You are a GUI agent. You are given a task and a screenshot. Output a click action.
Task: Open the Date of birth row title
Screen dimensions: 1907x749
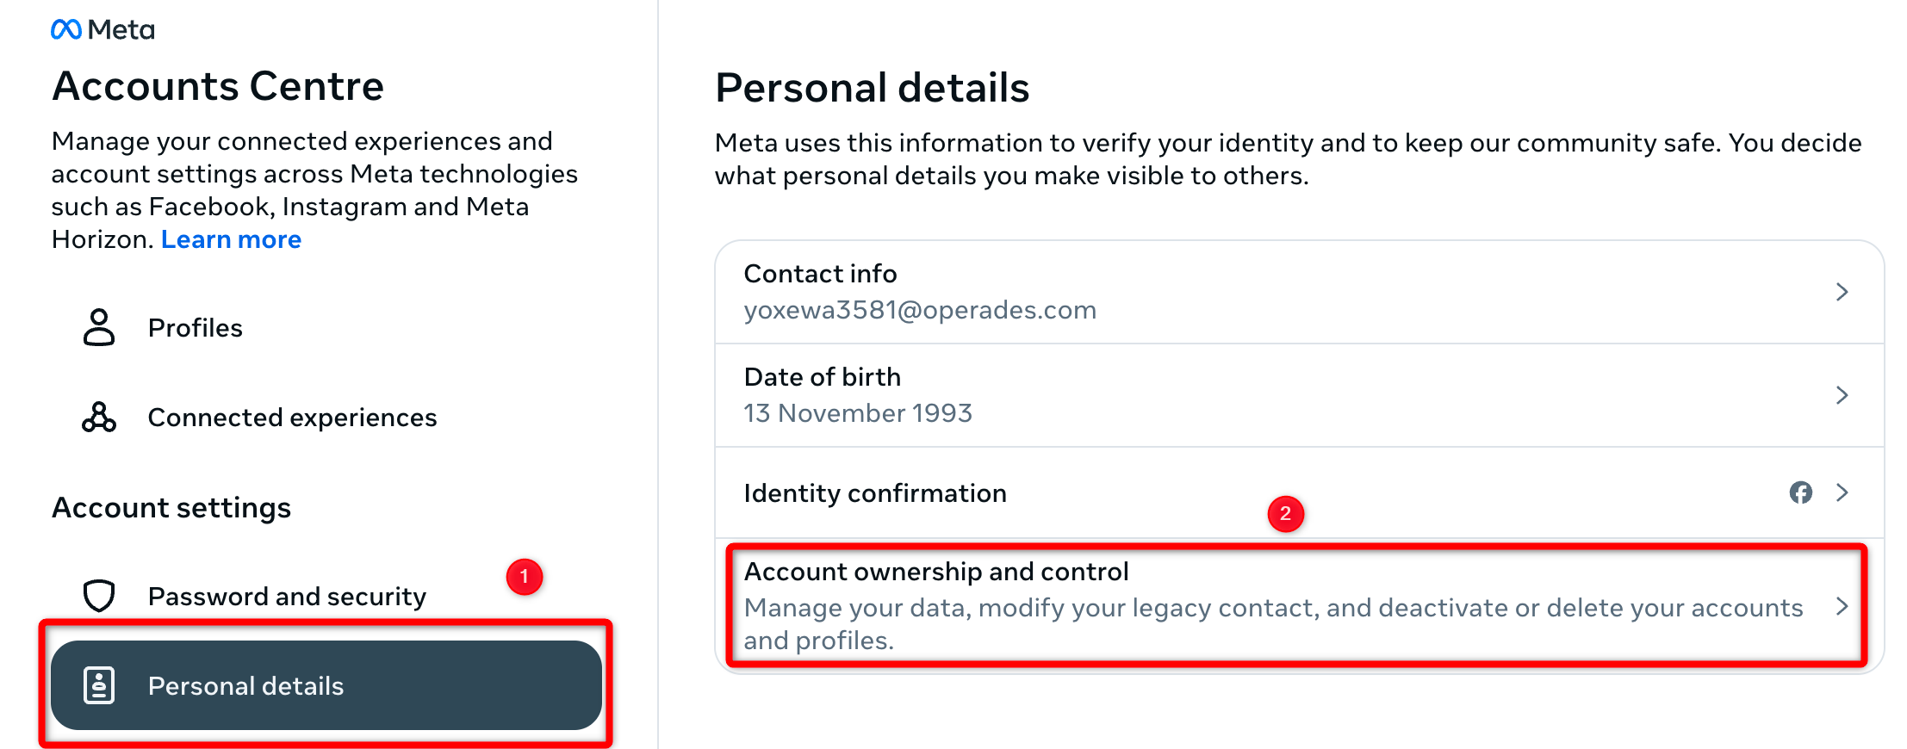click(x=822, y=377)
